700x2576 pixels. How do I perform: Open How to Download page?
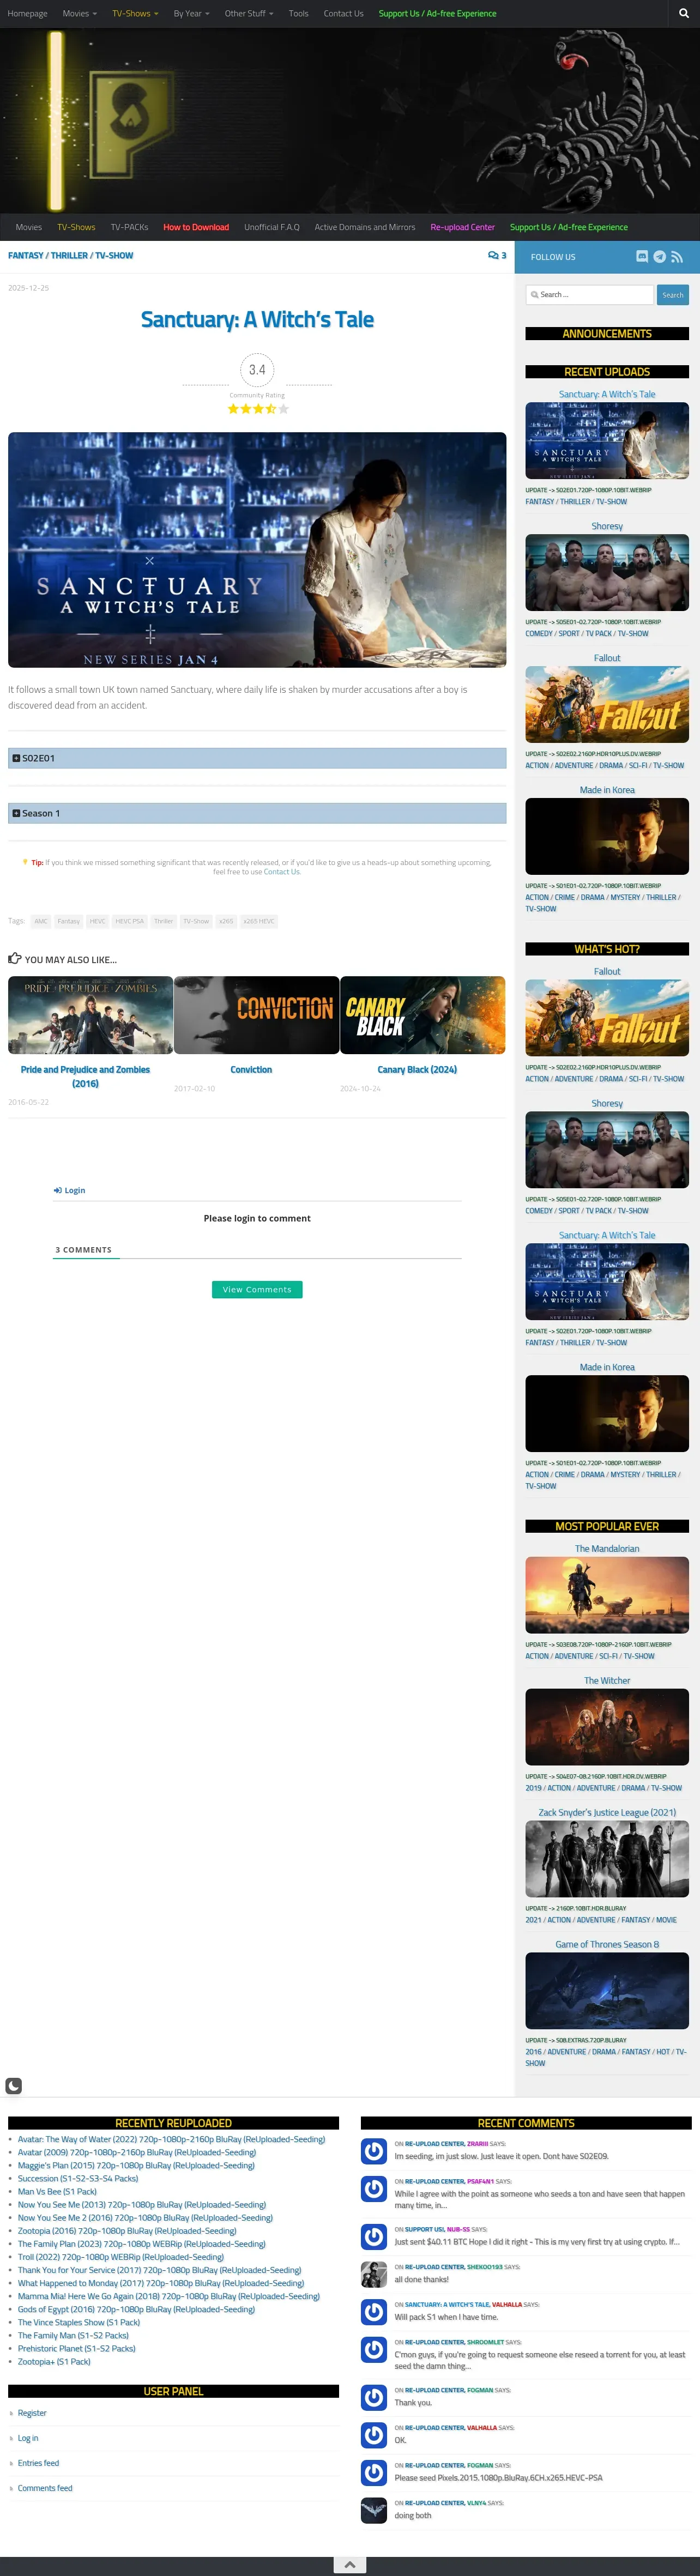196,227
